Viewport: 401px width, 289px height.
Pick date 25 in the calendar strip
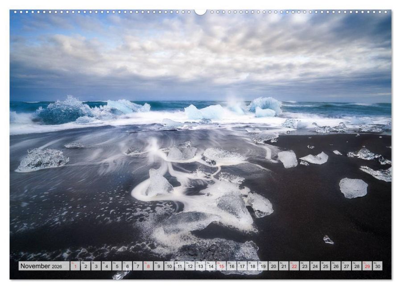click(x=326, y=266)
